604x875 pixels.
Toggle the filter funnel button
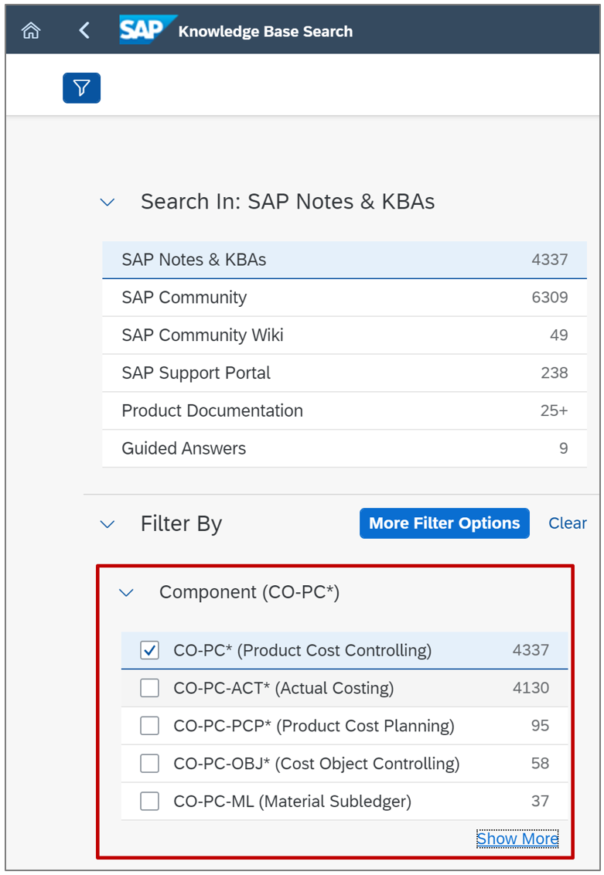[x=81, y=87]
